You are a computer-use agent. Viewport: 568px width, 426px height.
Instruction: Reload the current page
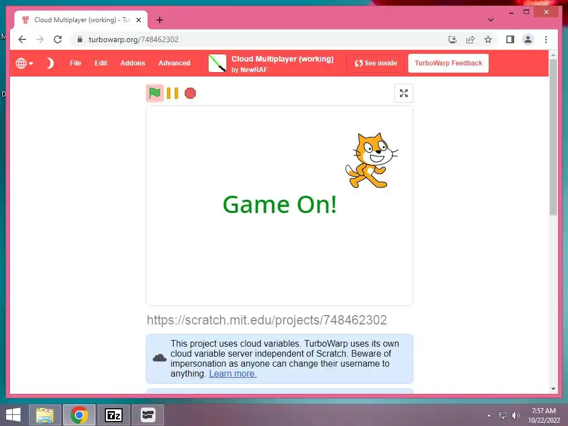(x=58, y=39)
